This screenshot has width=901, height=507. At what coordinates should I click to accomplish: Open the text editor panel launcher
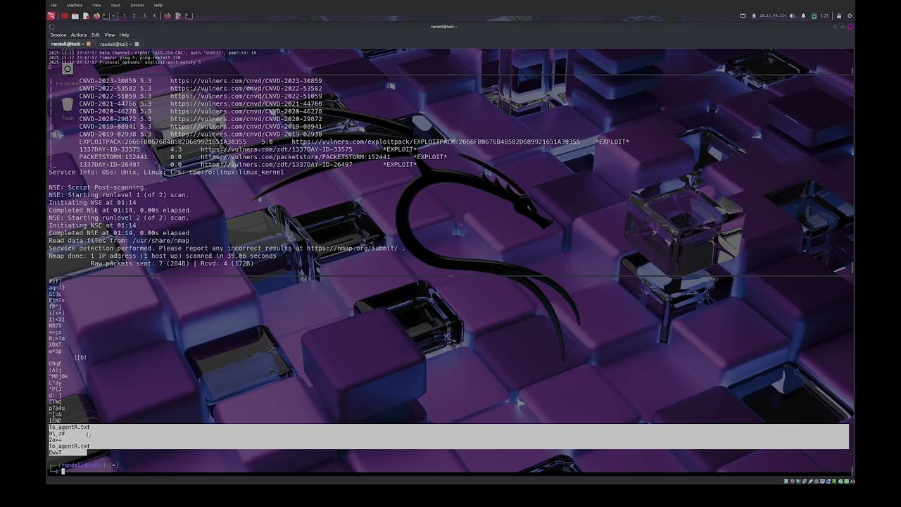point(87,15)
